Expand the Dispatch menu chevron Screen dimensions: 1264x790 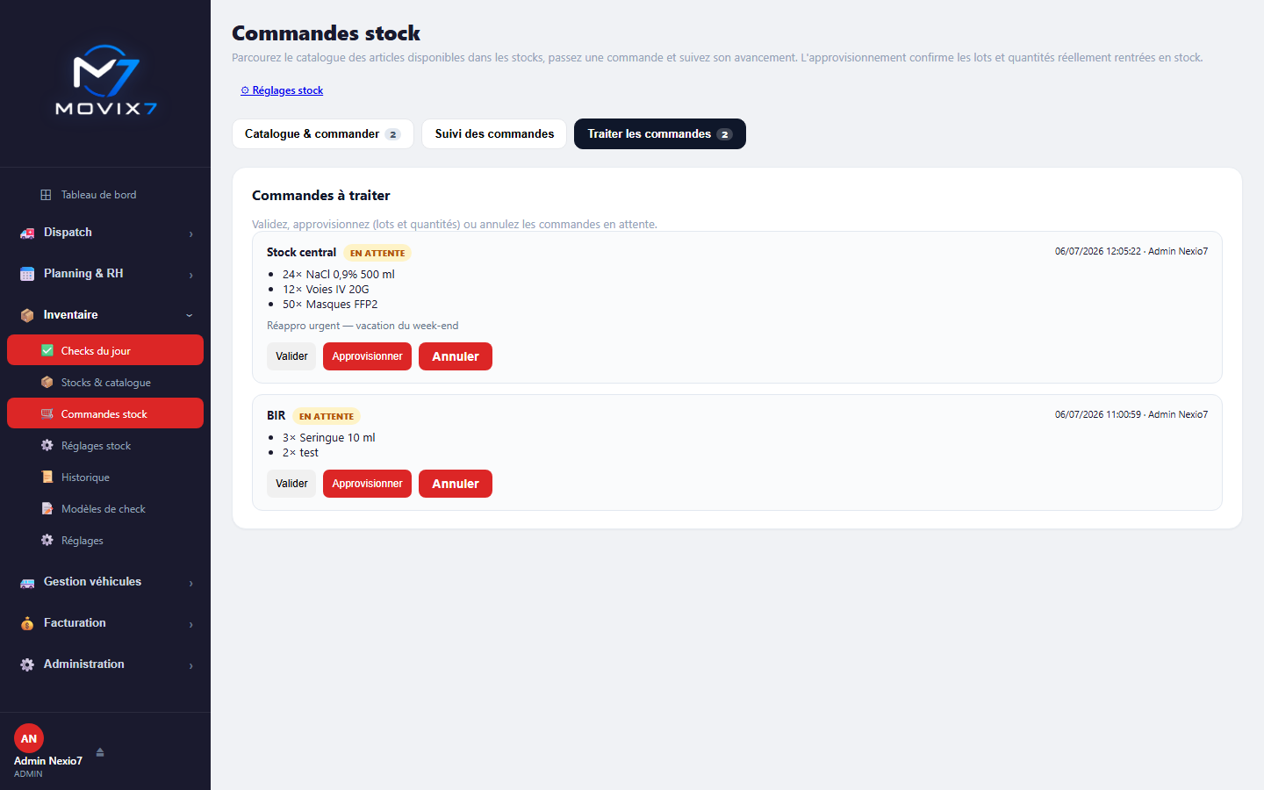point(190,233)
